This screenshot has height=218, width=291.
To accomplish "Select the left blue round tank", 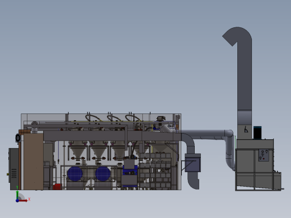I will (75, 174).
